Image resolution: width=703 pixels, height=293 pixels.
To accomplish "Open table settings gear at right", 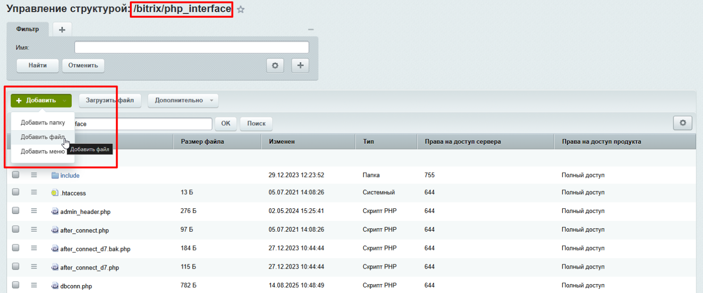I will point(682,123).
